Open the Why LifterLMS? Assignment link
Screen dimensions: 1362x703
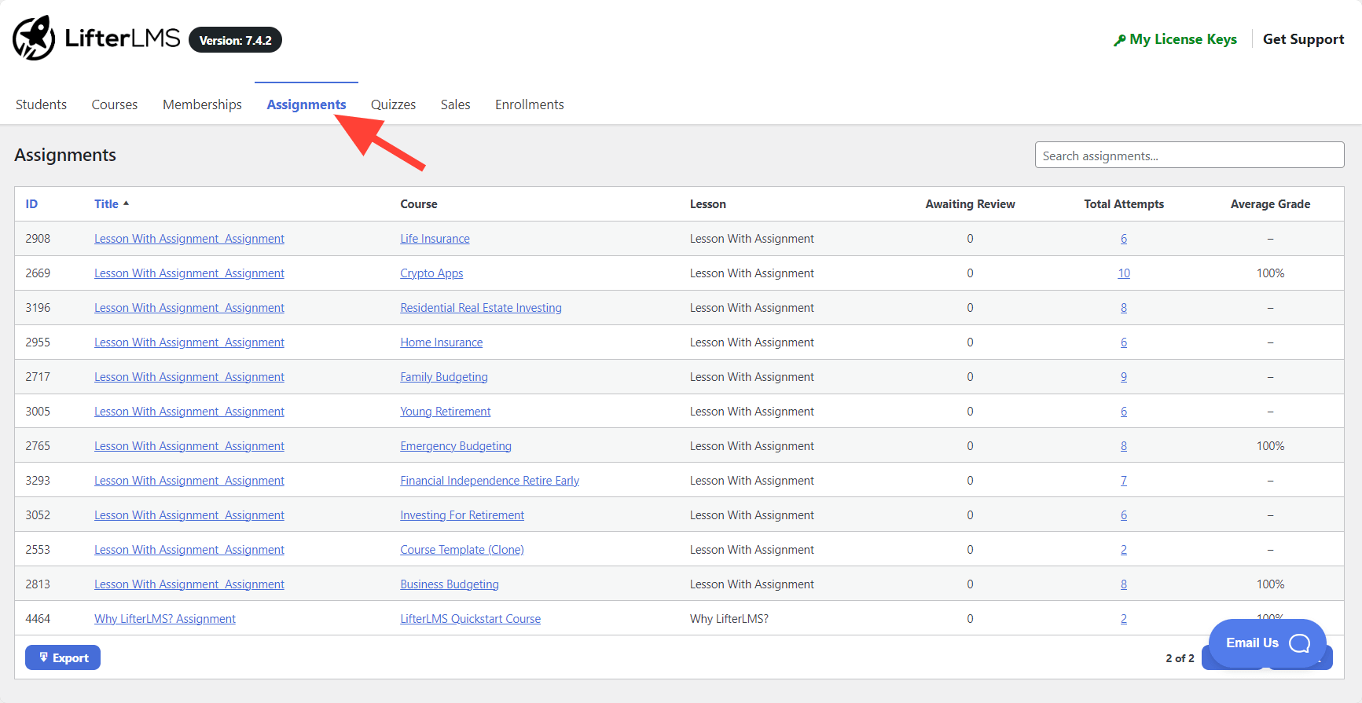click(x=165, y=619)
